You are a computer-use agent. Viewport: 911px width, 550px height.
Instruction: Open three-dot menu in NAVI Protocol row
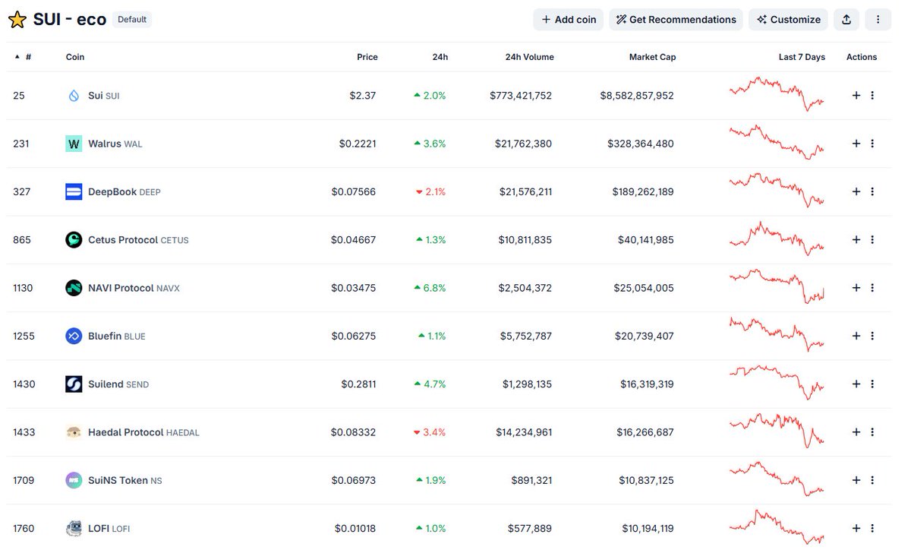872,288
